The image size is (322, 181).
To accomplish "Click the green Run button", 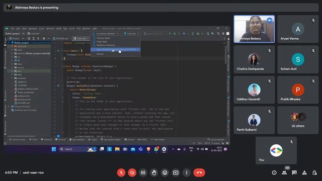I will 170,34.
